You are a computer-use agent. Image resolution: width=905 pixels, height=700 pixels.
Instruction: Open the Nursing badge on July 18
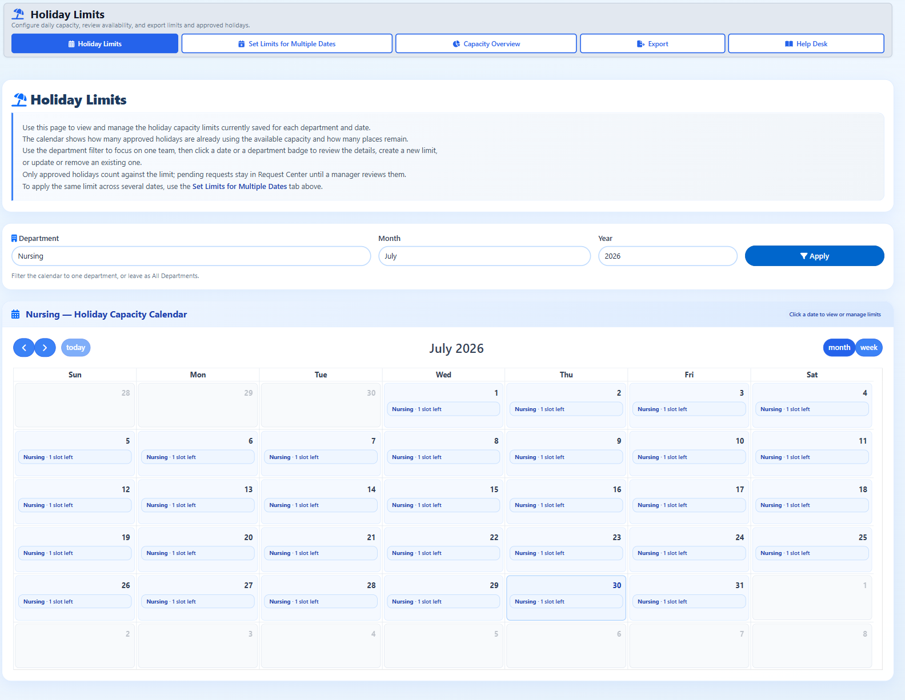coord(812,505)
